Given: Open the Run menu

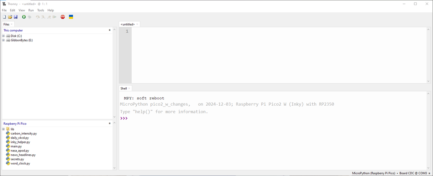Looking at the screenshot, I should [x=31, y=10].
